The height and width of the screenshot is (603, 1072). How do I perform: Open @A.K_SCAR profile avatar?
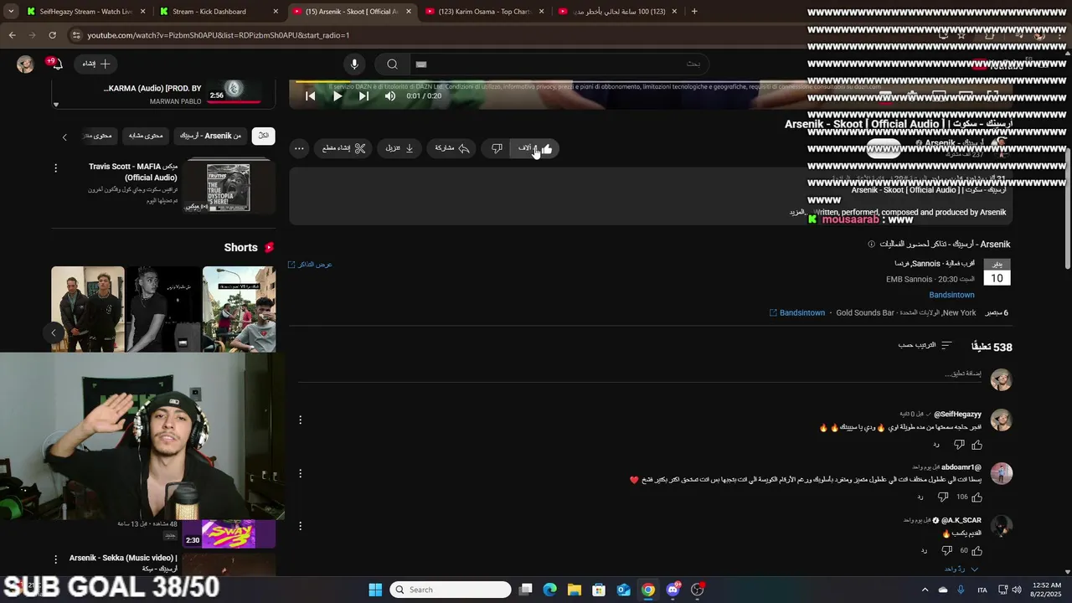click(1002, 526)
